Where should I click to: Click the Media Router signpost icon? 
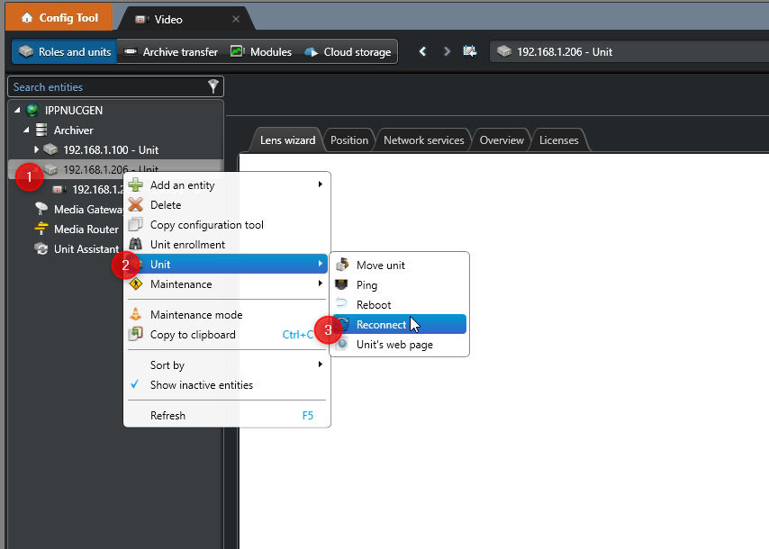[x=41, y=229]
